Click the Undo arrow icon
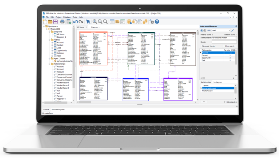The height and width of the screenshot is (158, 279). point(76,22)
